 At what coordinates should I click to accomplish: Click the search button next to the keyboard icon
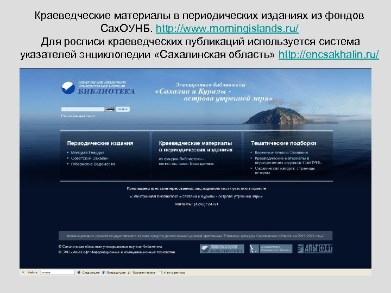[x=123, y=109]
